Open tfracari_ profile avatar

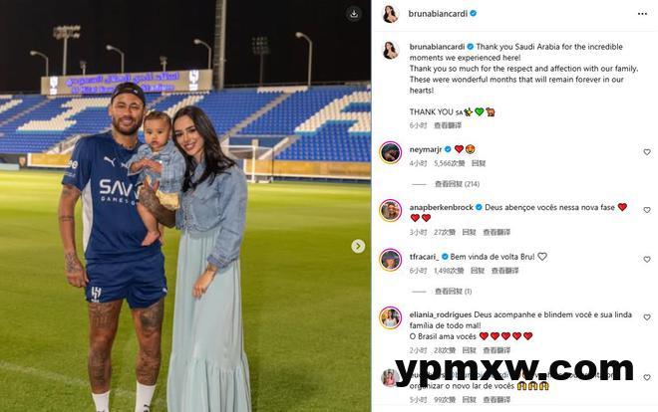pos(391,260)
